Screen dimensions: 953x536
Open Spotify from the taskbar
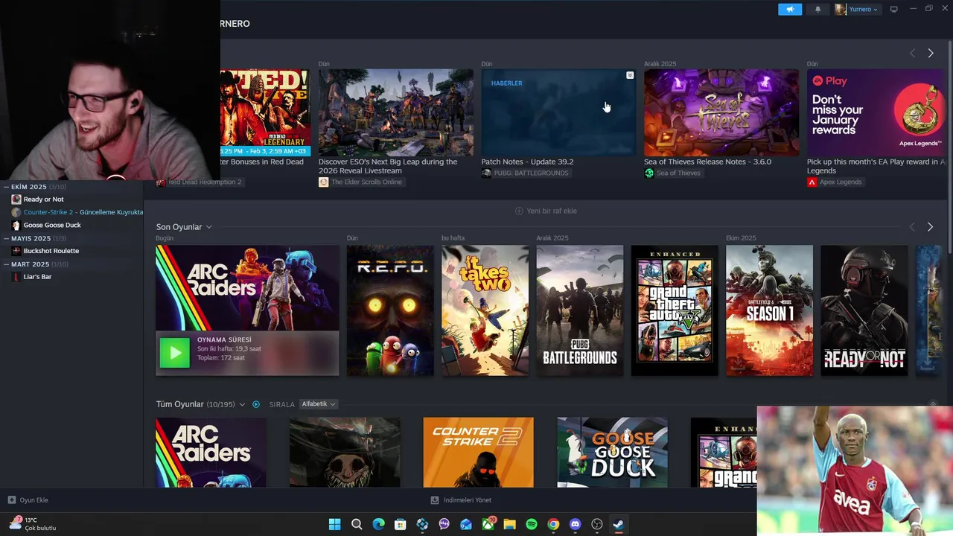(532, 524)
